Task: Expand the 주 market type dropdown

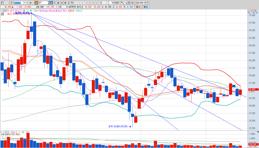Action: point(8,3)
